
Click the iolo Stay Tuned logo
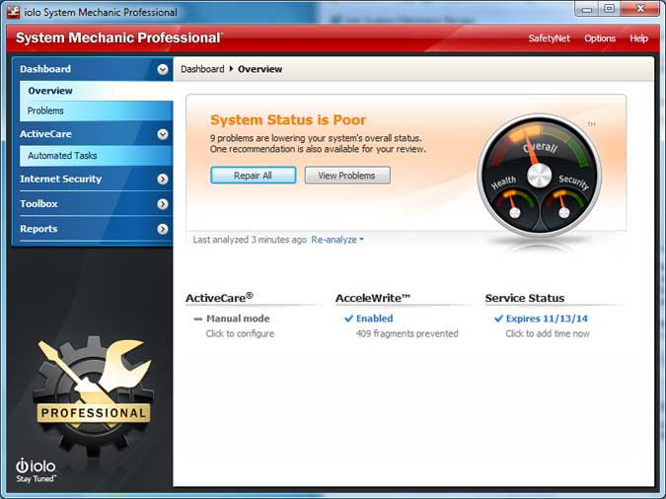[37, 470]
